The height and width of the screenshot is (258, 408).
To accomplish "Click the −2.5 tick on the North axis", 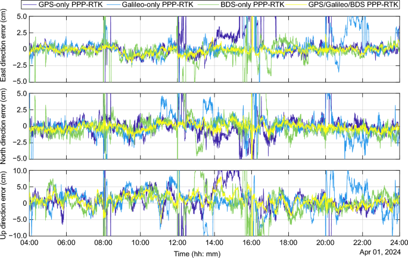I will pos(20,143).
